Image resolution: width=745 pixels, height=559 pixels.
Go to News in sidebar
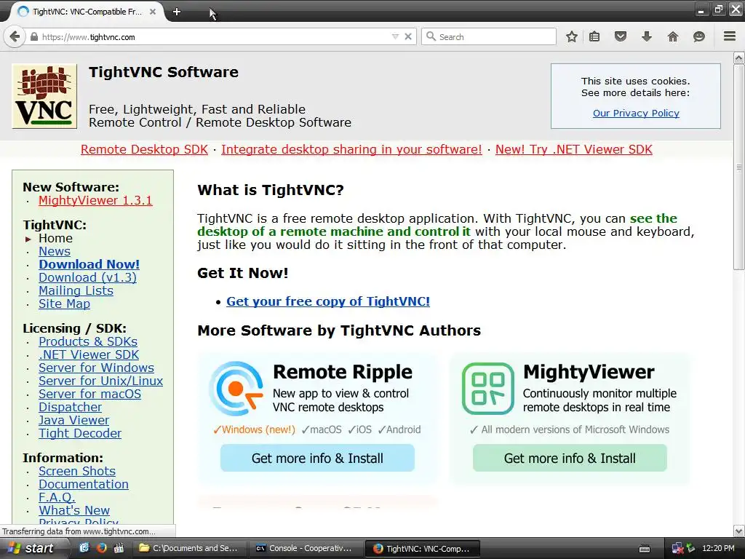(x=55, y=251)
